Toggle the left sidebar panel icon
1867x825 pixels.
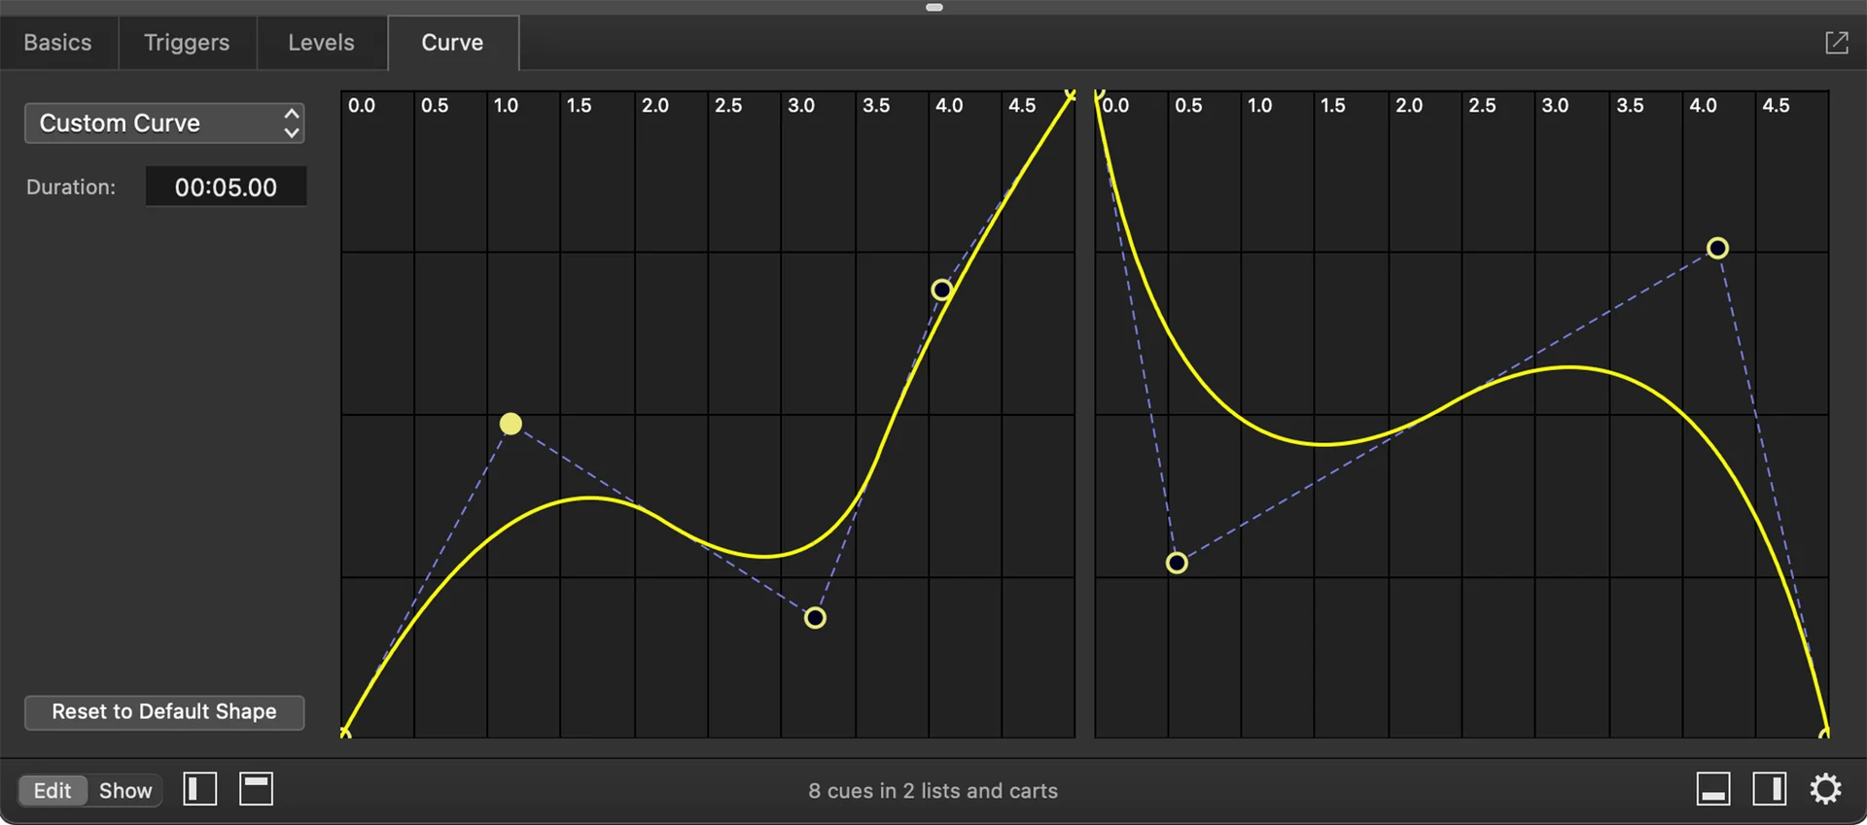(x=200, y=789)
